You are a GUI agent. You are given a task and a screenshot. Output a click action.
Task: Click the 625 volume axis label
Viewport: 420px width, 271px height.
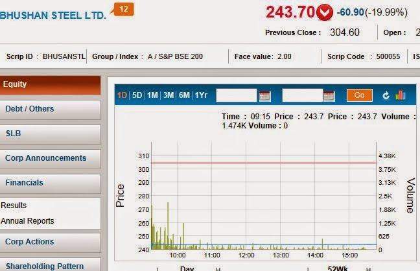coord(384,237)
